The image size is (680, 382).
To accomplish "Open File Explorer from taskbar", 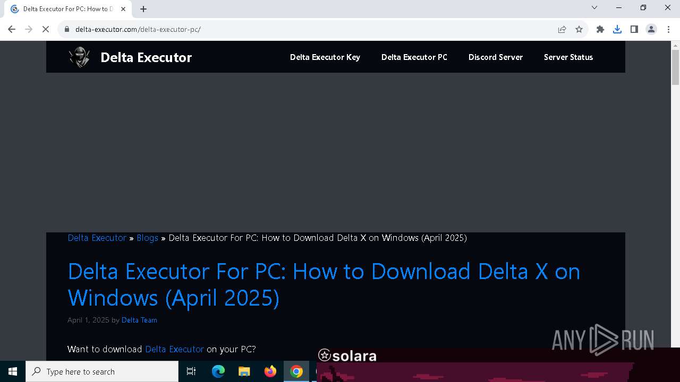I will point(244,371).
